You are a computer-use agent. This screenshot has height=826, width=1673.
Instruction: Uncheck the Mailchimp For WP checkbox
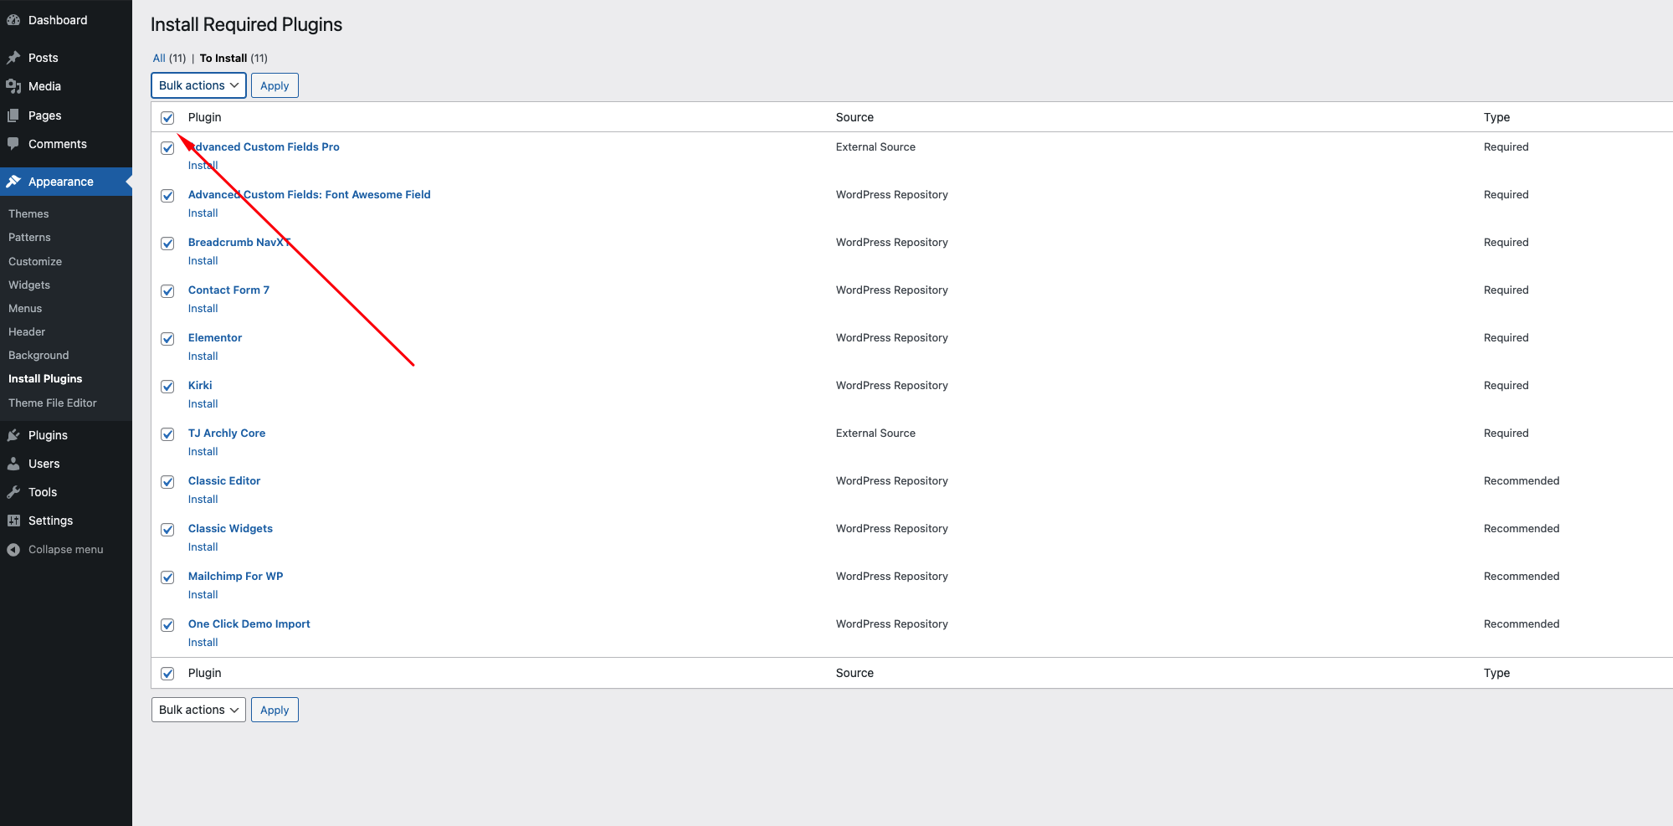tap(167, 577)
